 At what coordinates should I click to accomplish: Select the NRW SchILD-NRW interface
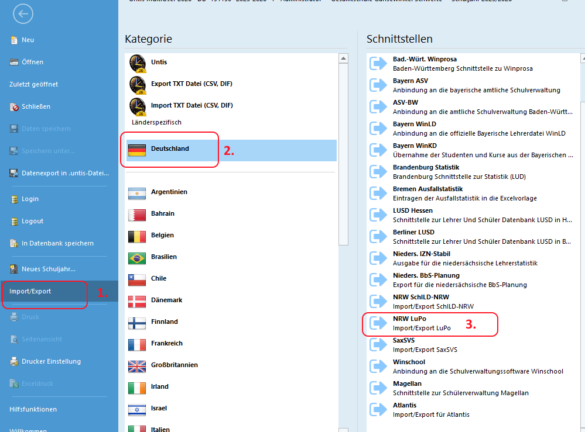pos(433,302)
